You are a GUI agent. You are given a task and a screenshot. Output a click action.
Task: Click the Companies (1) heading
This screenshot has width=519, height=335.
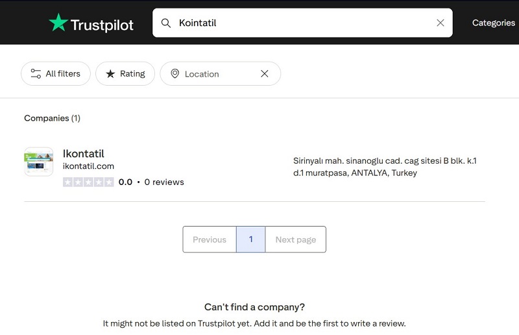coord(53,118)
